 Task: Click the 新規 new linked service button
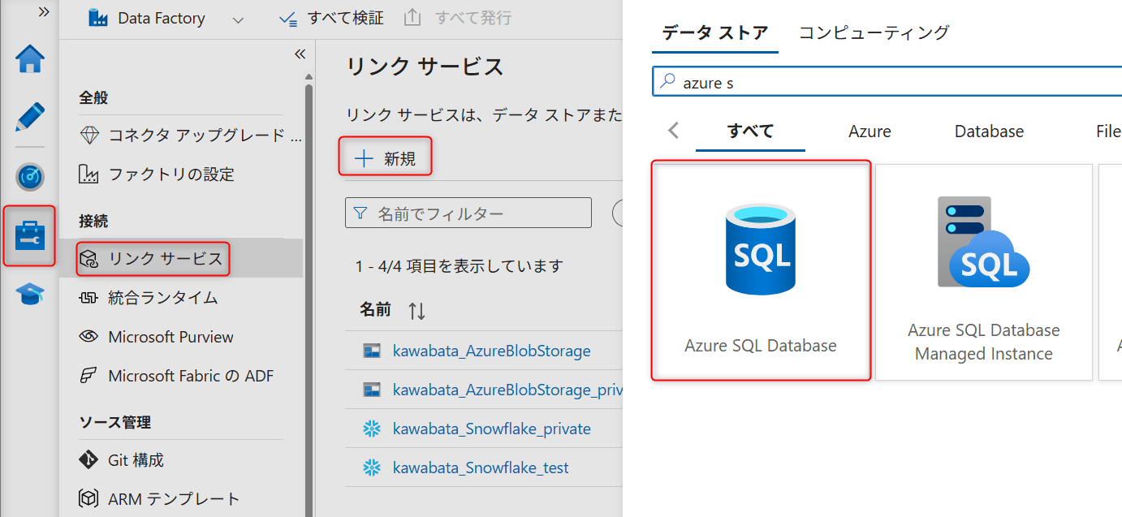tap(385, 157)
